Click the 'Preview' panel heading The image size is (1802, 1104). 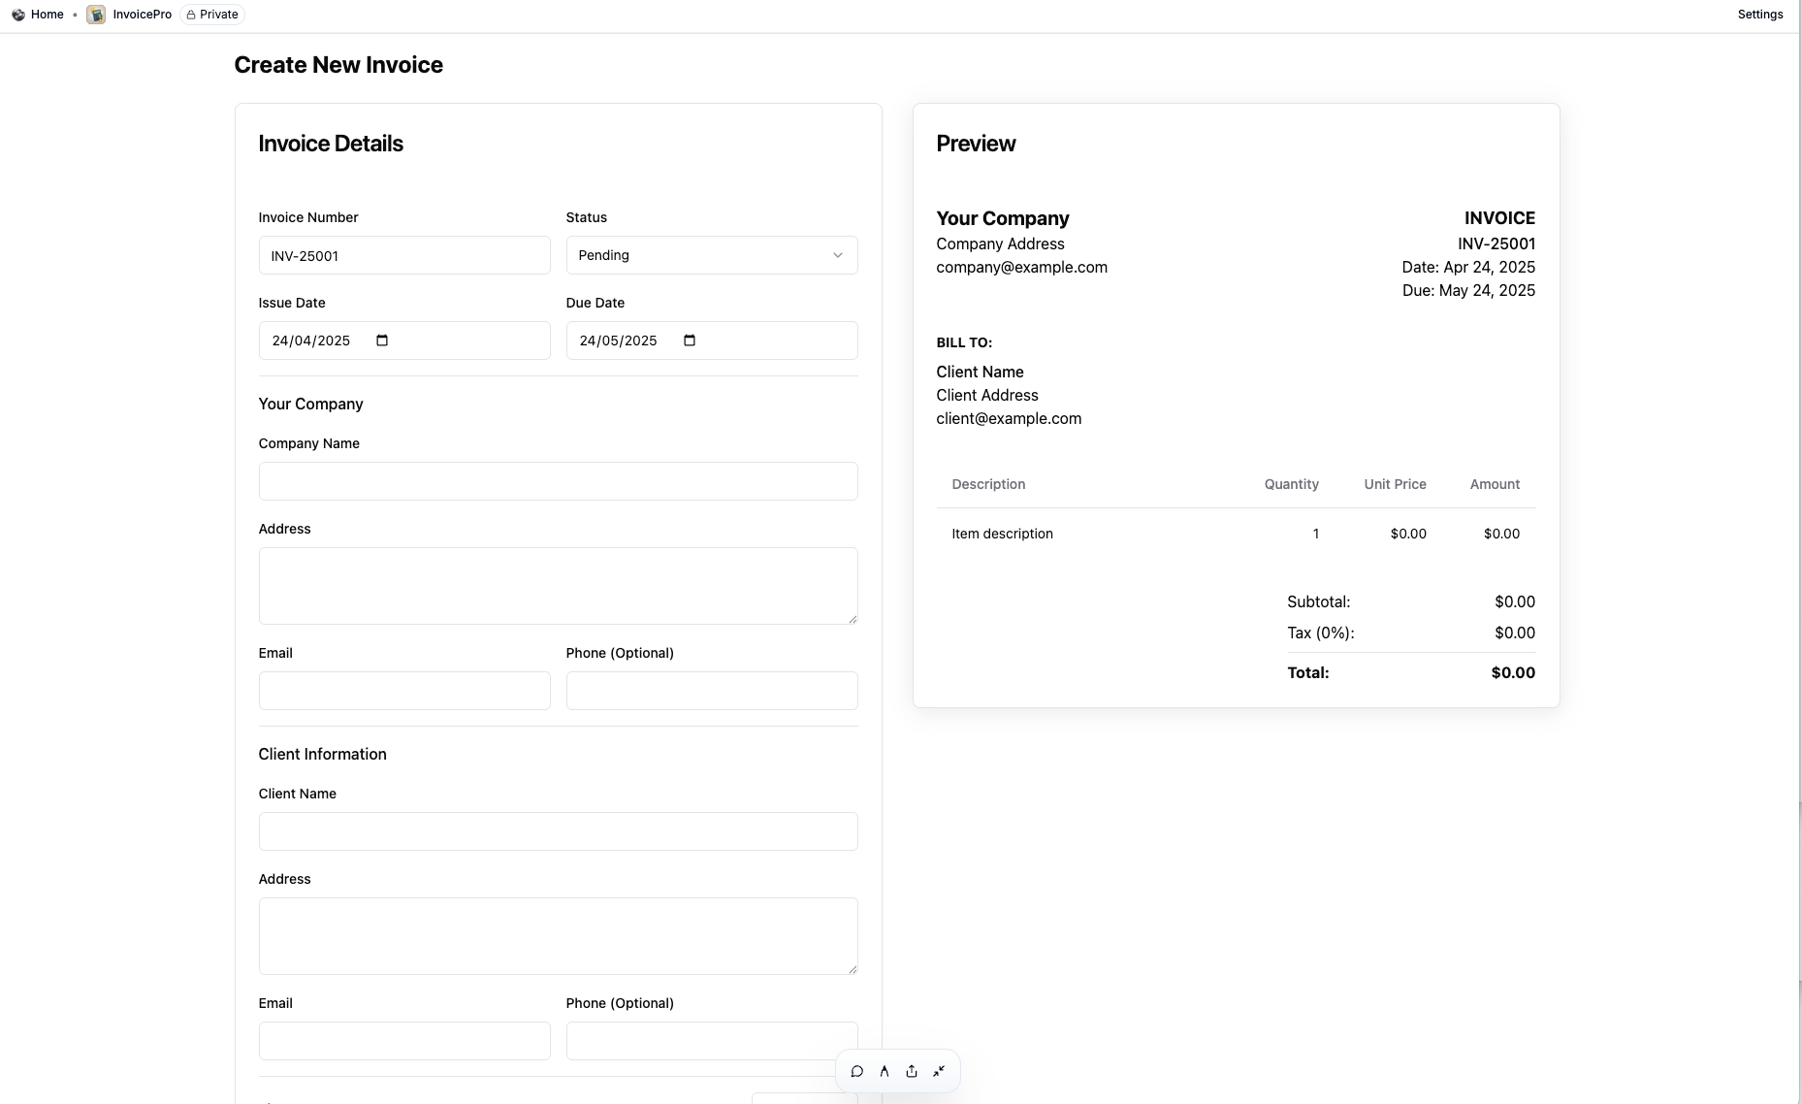(x=976, y=144)
